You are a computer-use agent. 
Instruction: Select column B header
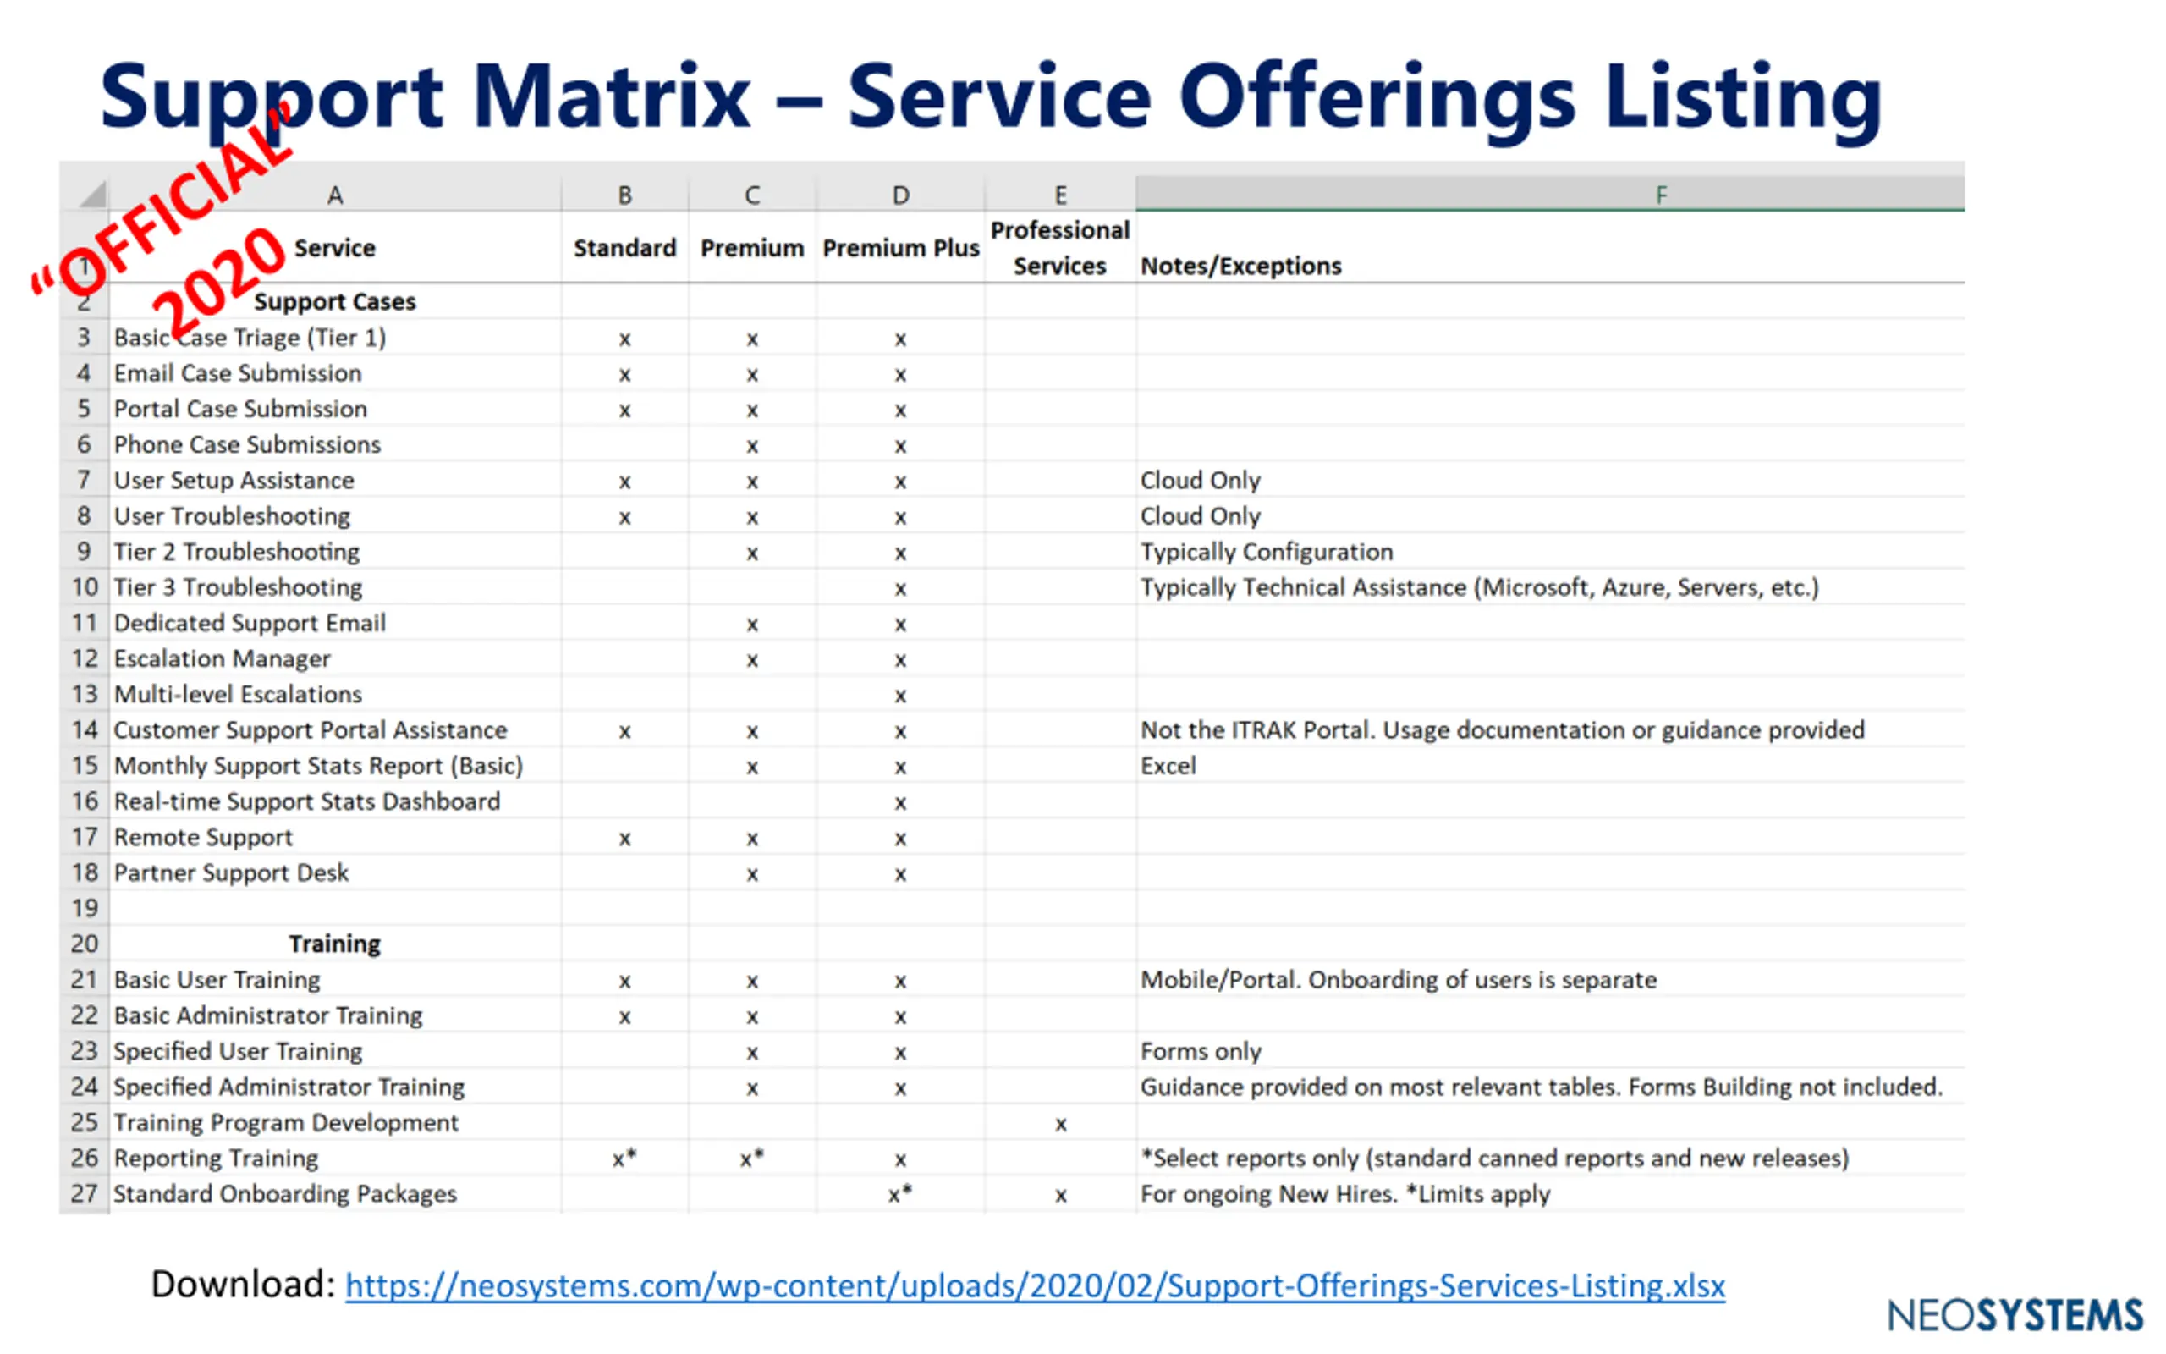click(624, 195)
